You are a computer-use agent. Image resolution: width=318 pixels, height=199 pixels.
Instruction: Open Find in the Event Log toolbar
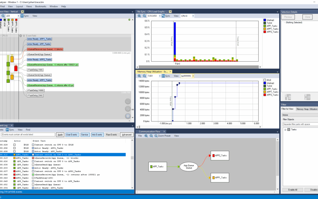(x=28, y=130)
